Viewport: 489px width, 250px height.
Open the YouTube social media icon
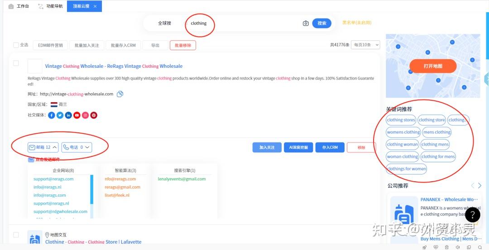click(x=77, y=115)
